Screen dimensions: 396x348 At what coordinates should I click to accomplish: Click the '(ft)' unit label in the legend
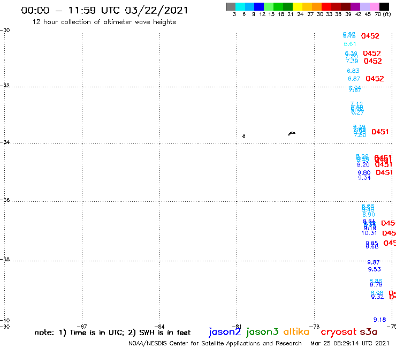[387, 14]
